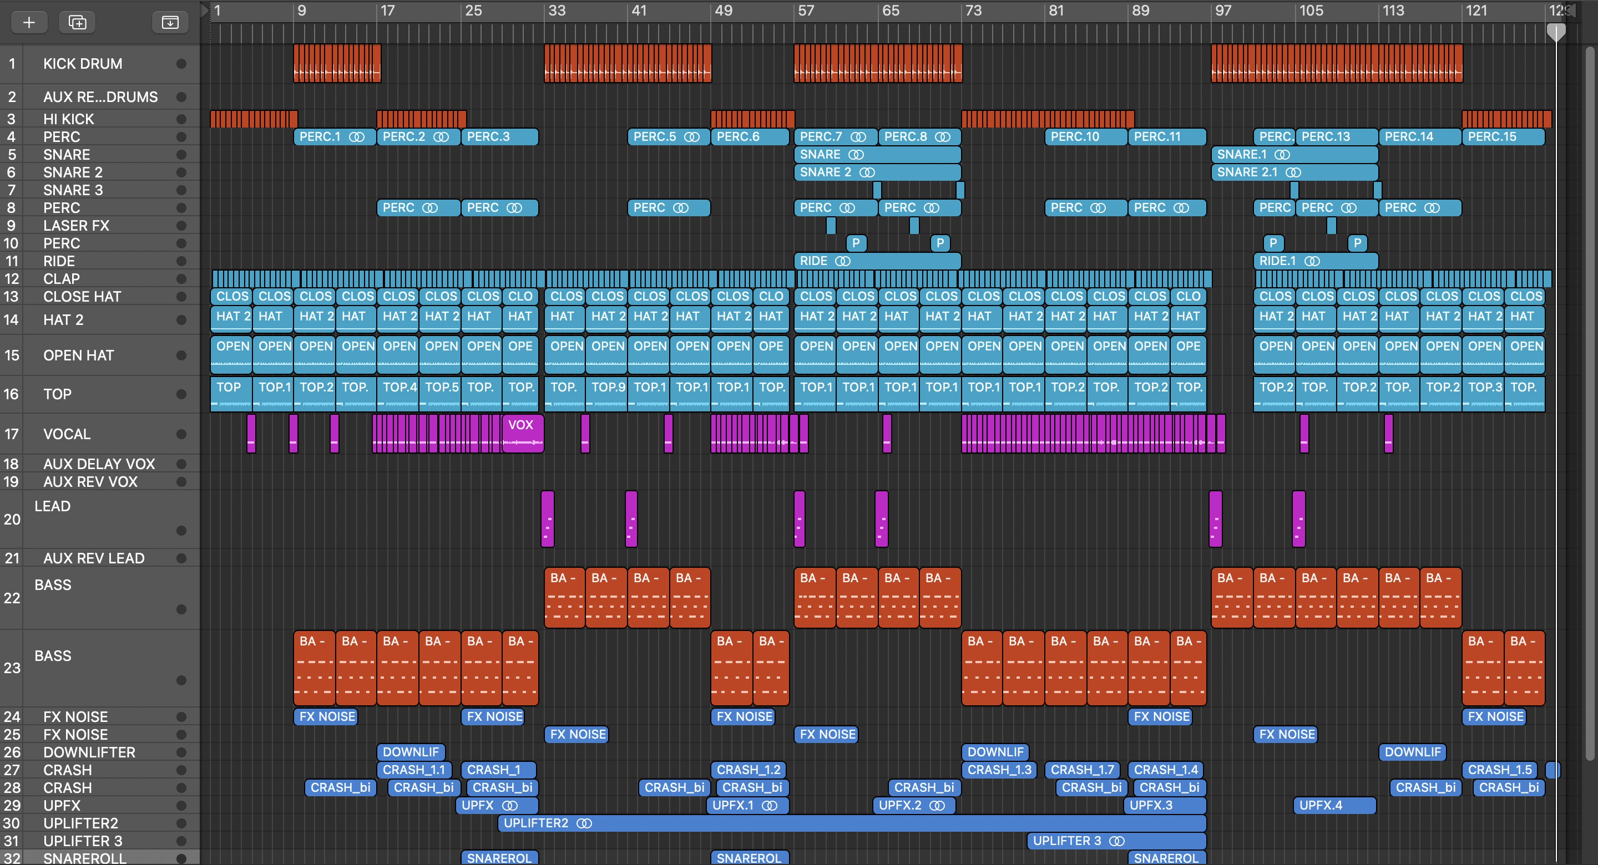Click the loop icon on UPLIFTER 3 region

point(1116,841)
